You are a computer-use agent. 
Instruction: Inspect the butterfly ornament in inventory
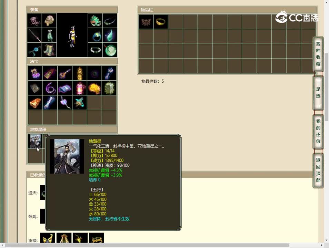click(x=146, y=22)
